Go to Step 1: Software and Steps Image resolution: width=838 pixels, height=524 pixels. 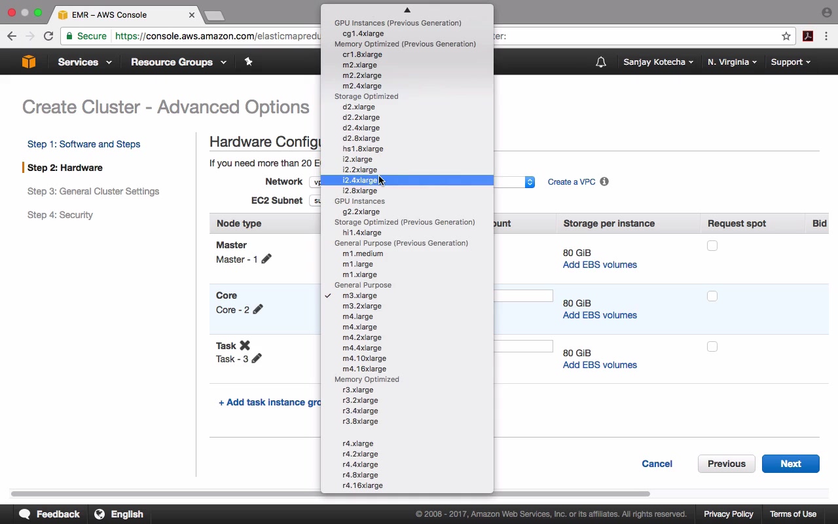tap(84, 144)
